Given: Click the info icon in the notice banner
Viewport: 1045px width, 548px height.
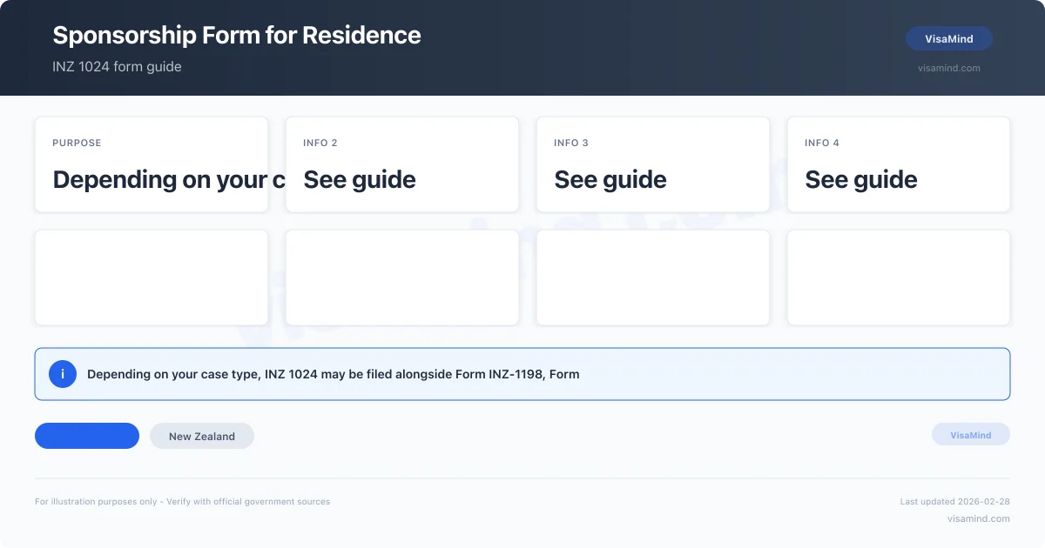Looking at the screenshot, I should point(63,374).
